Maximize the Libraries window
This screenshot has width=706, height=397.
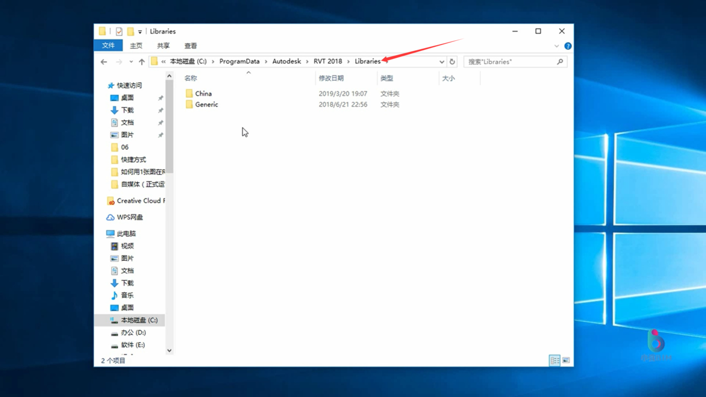point(538,31)
